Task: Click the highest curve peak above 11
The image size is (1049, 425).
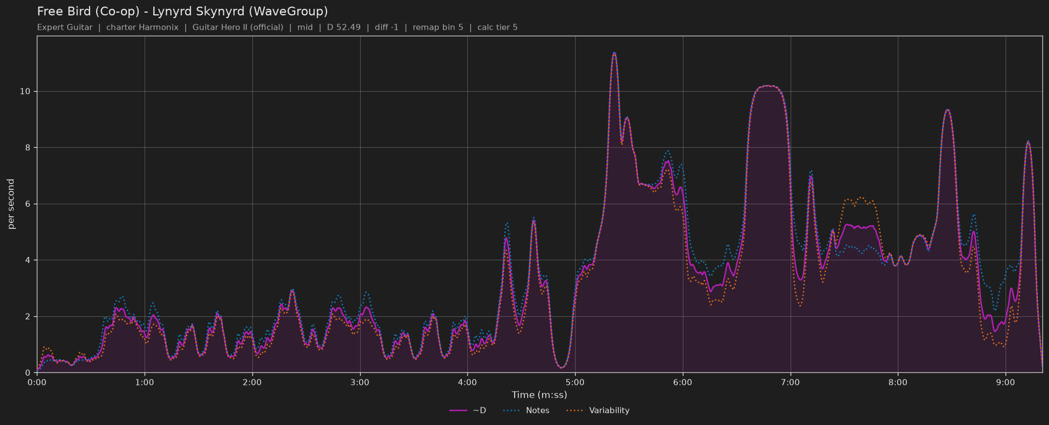Action: coord(614,53)
